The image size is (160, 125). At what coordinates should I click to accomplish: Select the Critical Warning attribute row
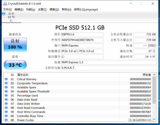[x=78, y=79]
